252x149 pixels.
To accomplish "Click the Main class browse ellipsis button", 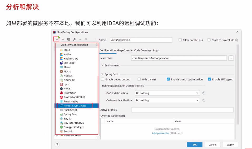I will [x=231, y=58].
